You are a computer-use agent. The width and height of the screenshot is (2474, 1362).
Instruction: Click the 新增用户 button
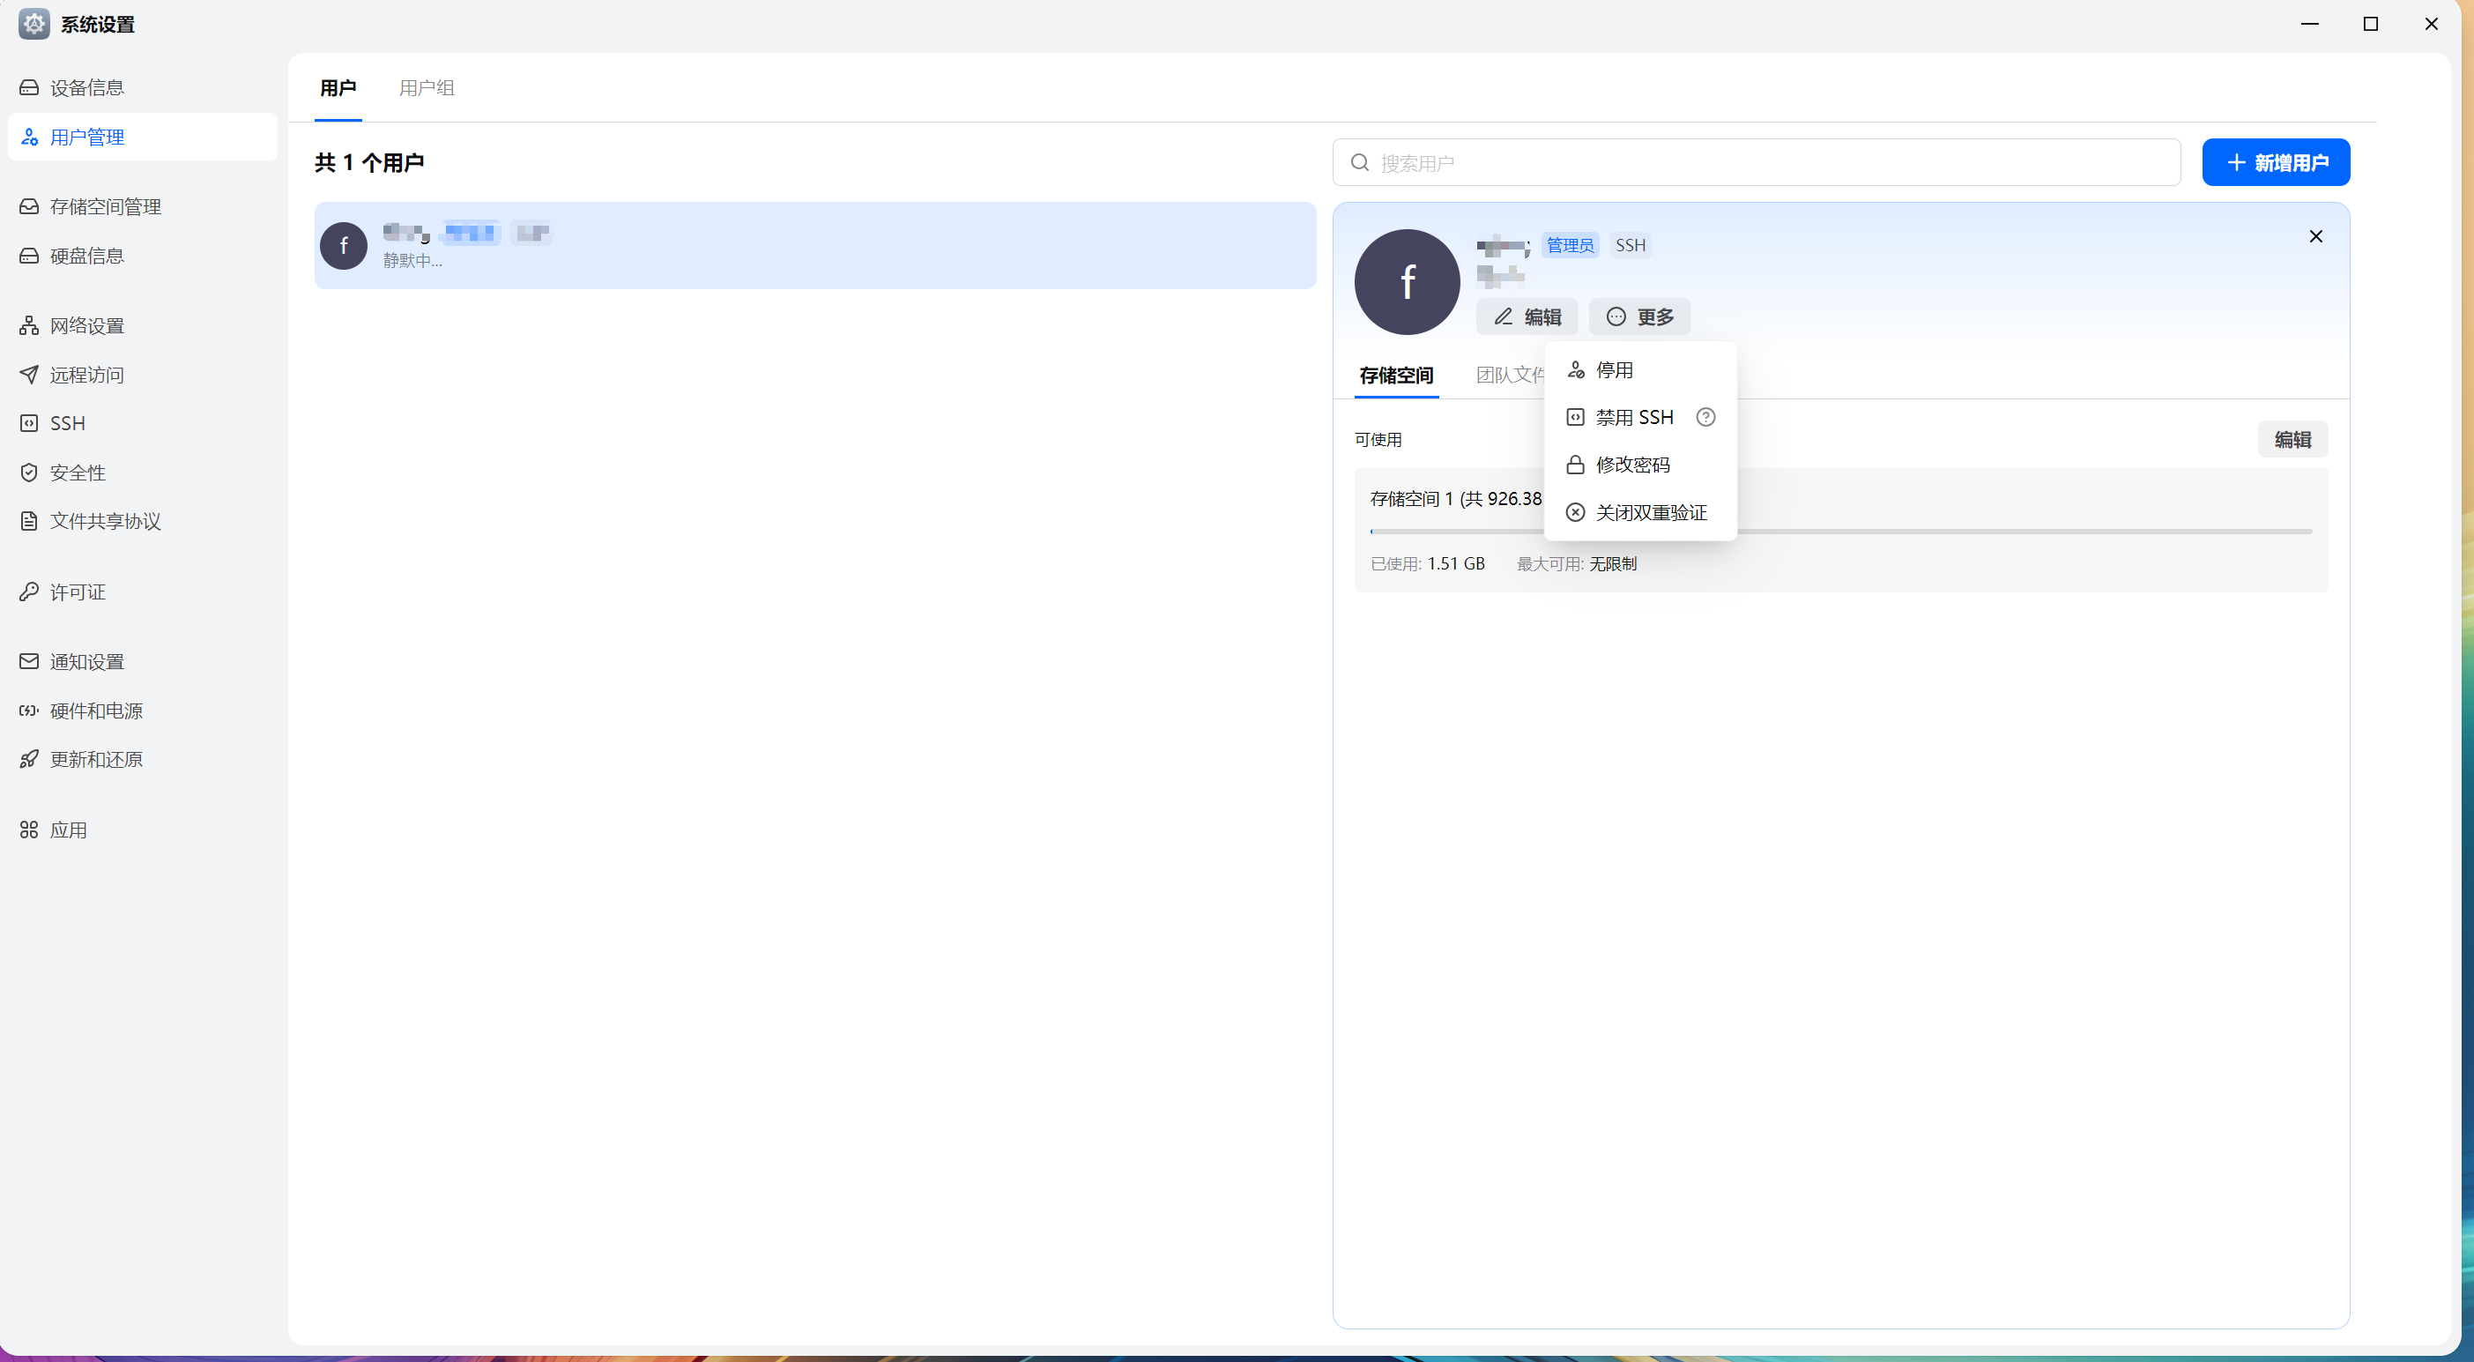[x=2275, y=162]
